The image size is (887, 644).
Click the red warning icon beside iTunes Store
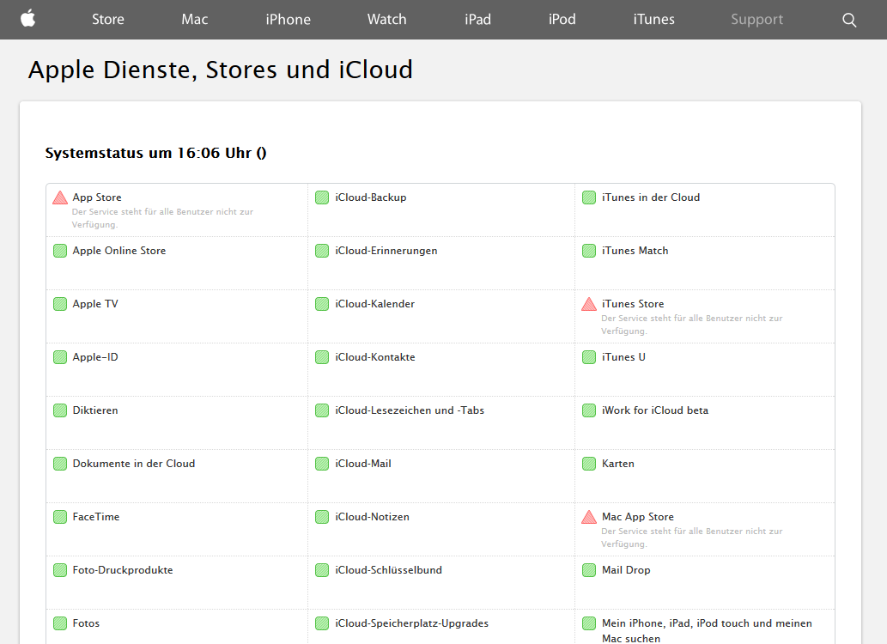pyautogui.click(x=589, y=304)
